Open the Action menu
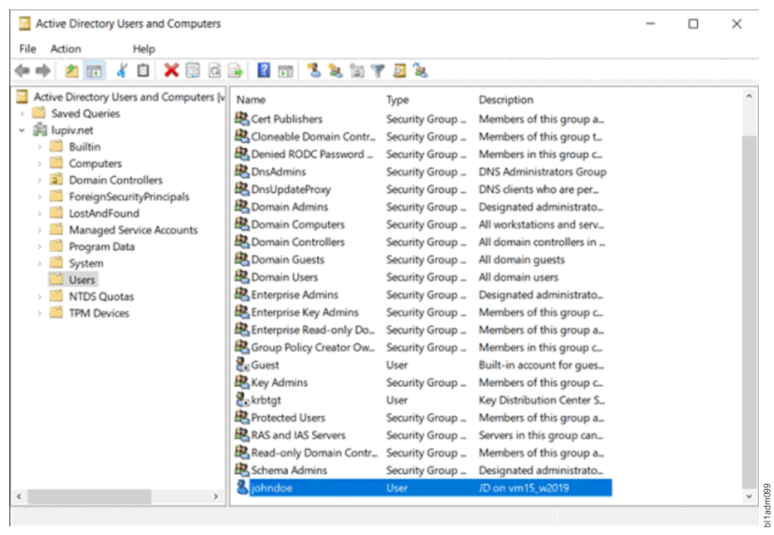This screenshot has height=535, width=774. pos(66,48)
